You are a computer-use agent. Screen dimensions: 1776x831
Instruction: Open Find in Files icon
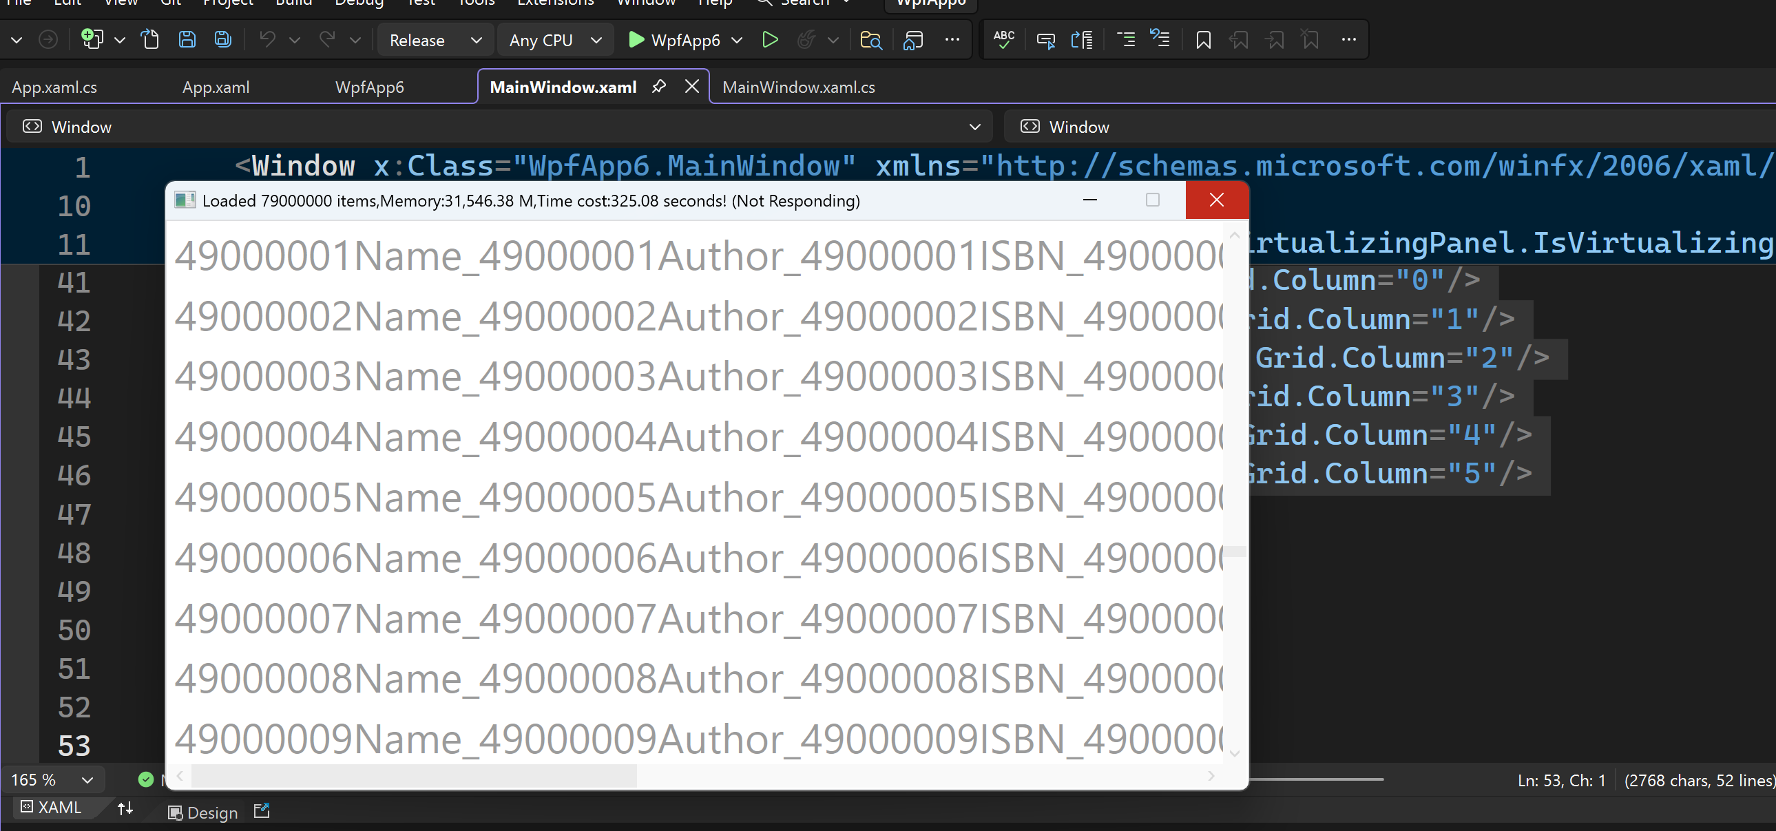click(x=870, y=39)
